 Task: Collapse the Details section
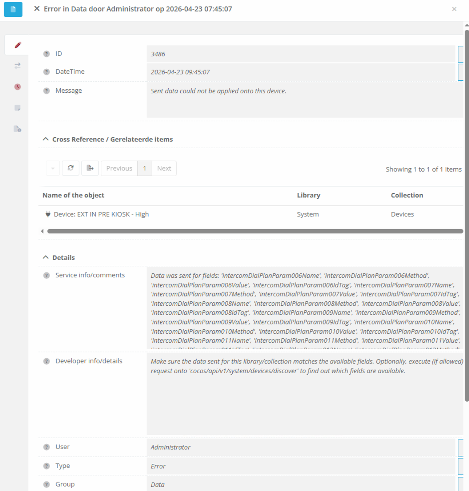[x=45, y=257]
